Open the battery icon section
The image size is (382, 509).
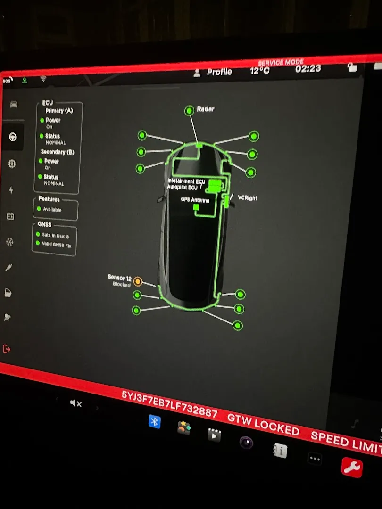click(10, 216)
